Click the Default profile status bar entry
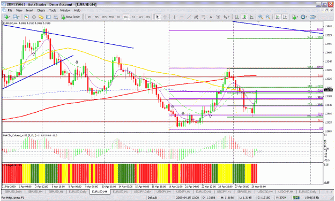This screenshot has width=335, height=201. click(x=152, y=198)
